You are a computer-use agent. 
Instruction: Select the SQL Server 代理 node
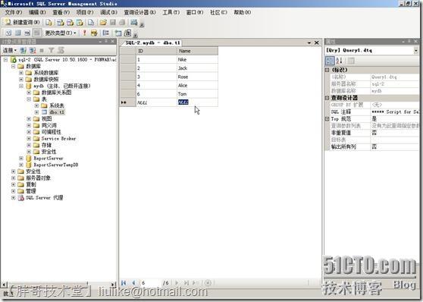(x=45, y=198)
